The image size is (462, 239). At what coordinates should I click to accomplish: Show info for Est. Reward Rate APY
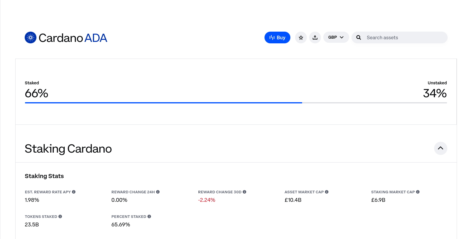[x=74, y=192]
